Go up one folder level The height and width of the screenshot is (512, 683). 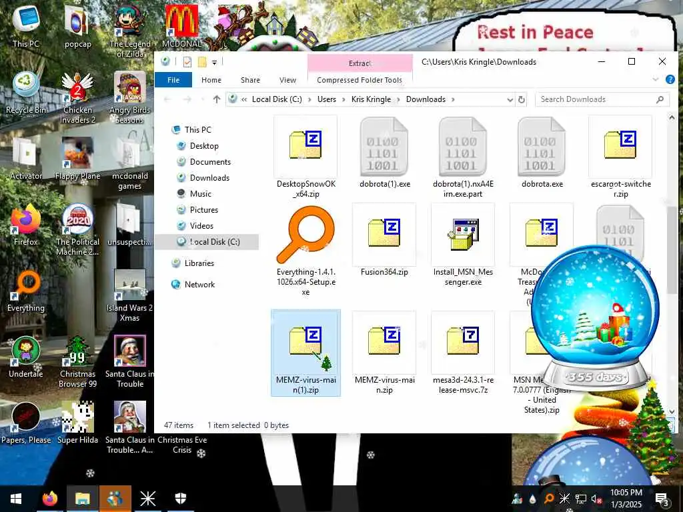click(x=217, y=99)
